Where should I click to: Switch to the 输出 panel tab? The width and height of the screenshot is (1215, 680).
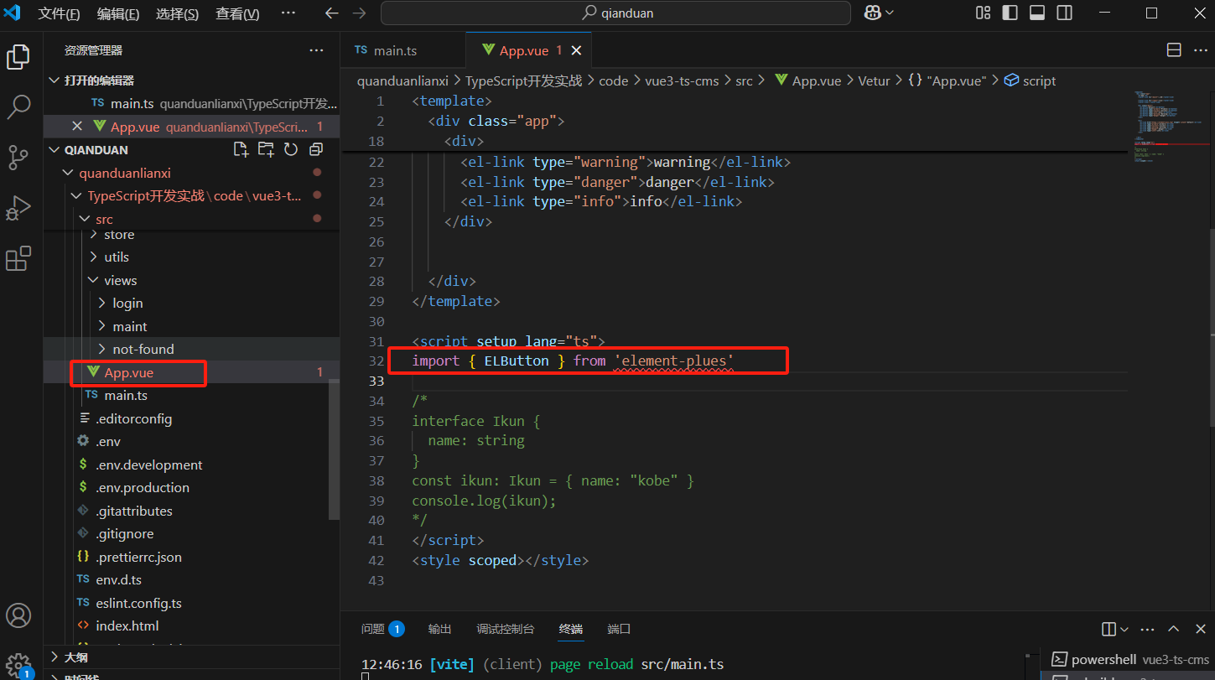click(439, 629)
